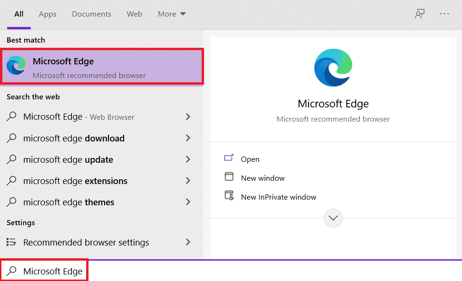Click the All filter tab
Image resolution: width=462 pixels, height=281 pixels.
pyautogui.click(x=18, y=14)
